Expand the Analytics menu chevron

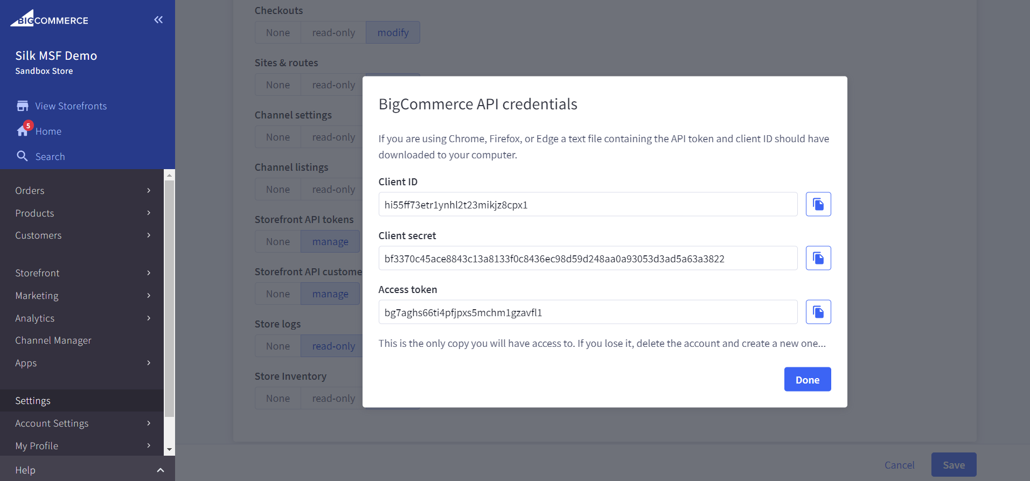149,318
